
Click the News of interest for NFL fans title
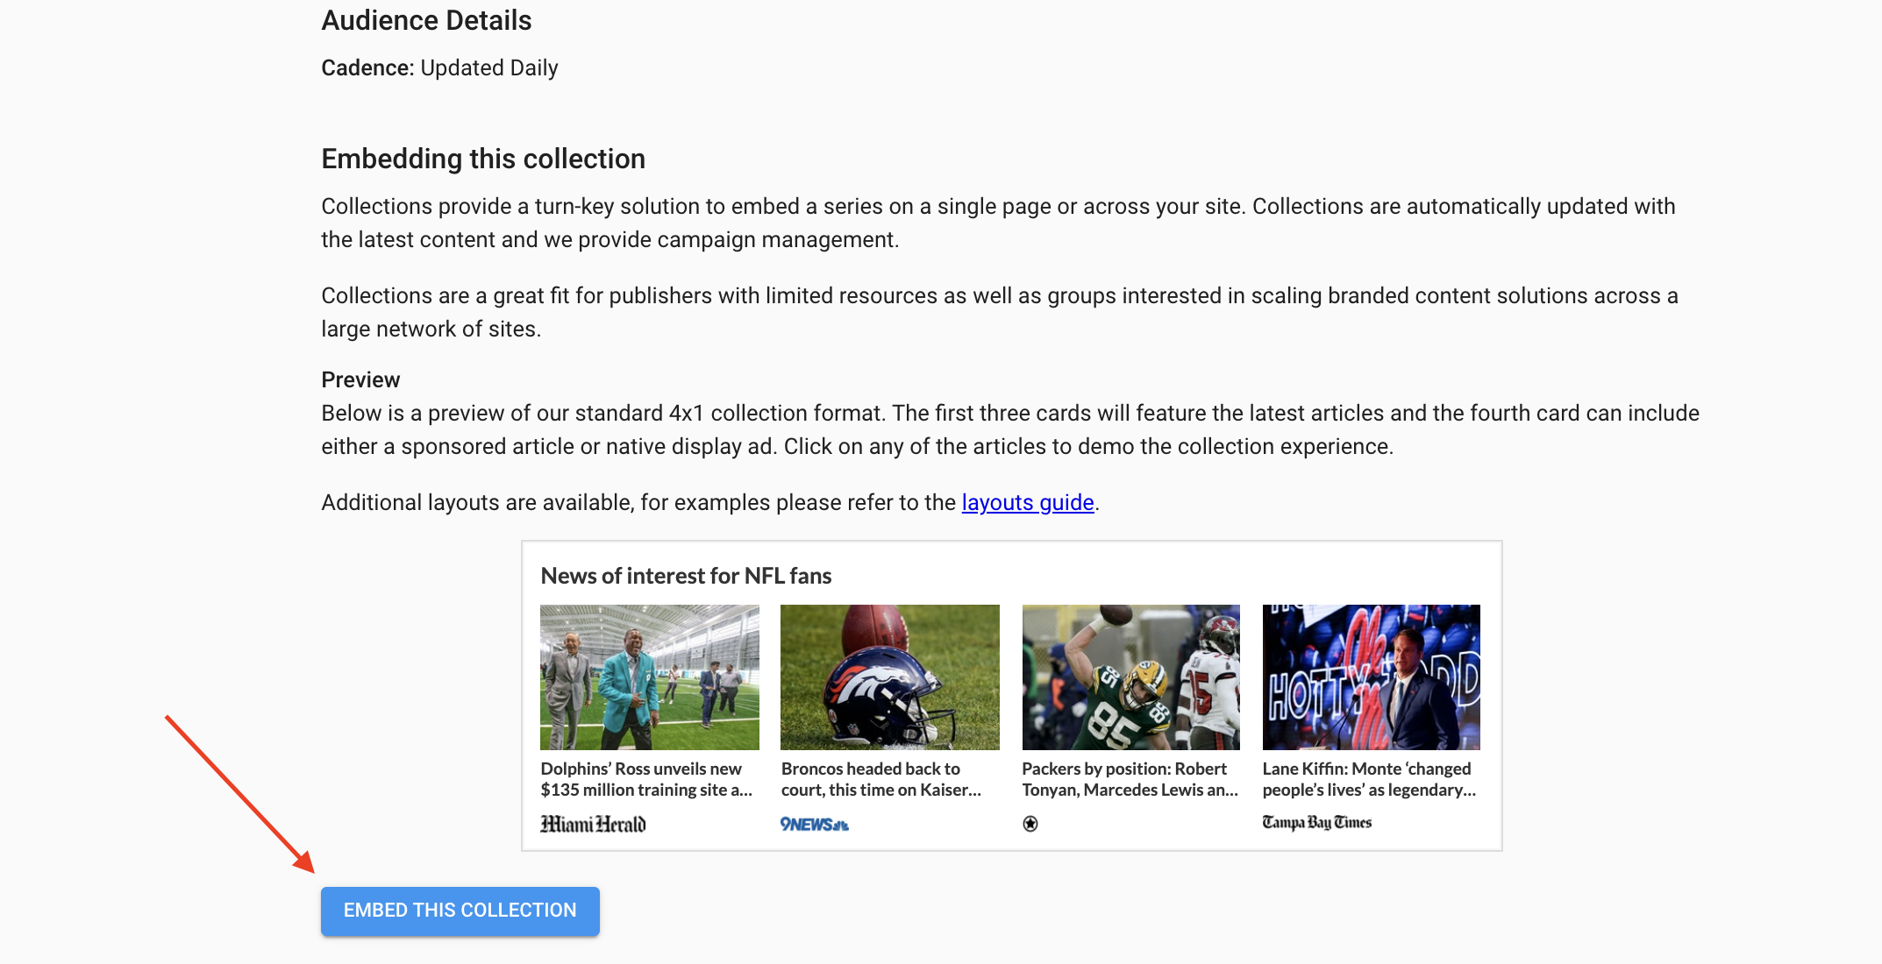point(686,576)
